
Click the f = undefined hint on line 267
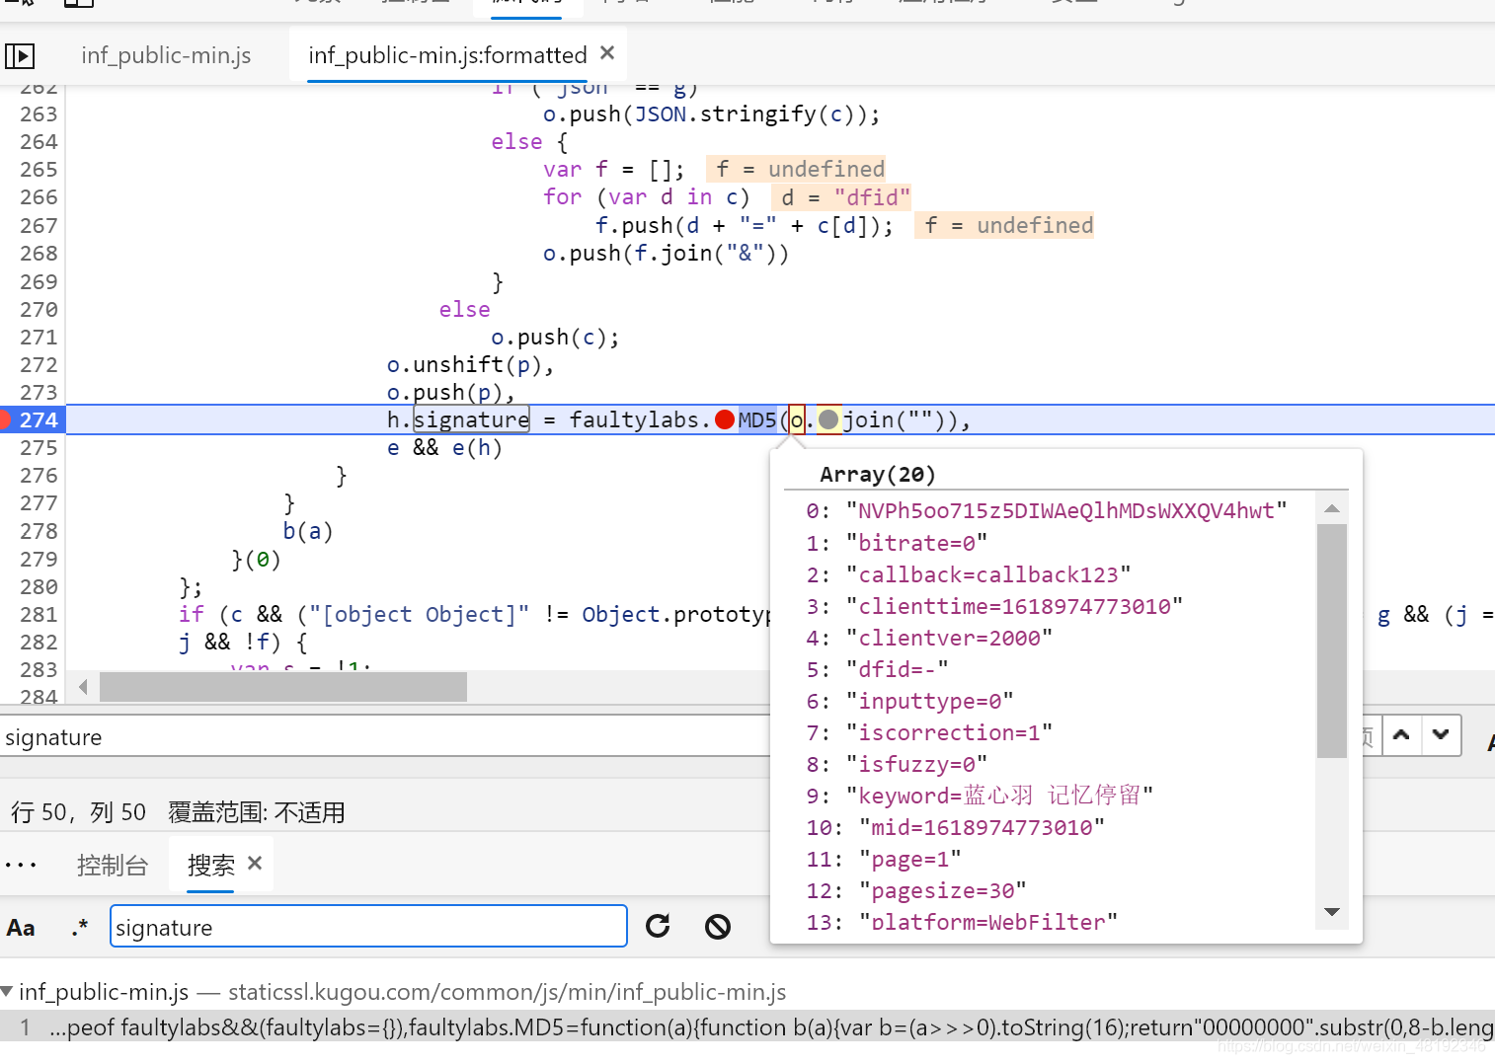pos(1004,226)
